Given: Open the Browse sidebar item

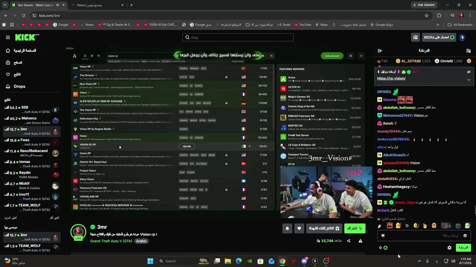Looking at the screenshot, I should click(32, 62).
